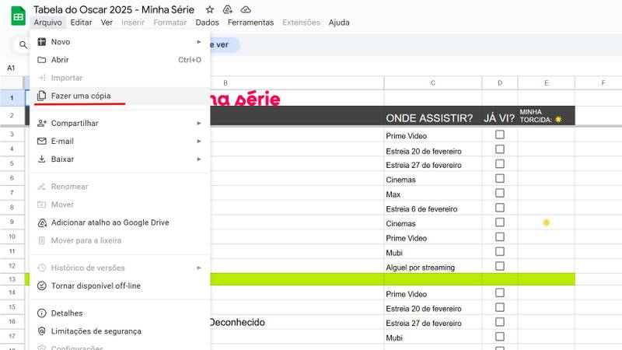The width and height of the screenshot is (622, 350).
Task: Click the Estreia 6 de fevereiro cell
Action: click(433, 208)
